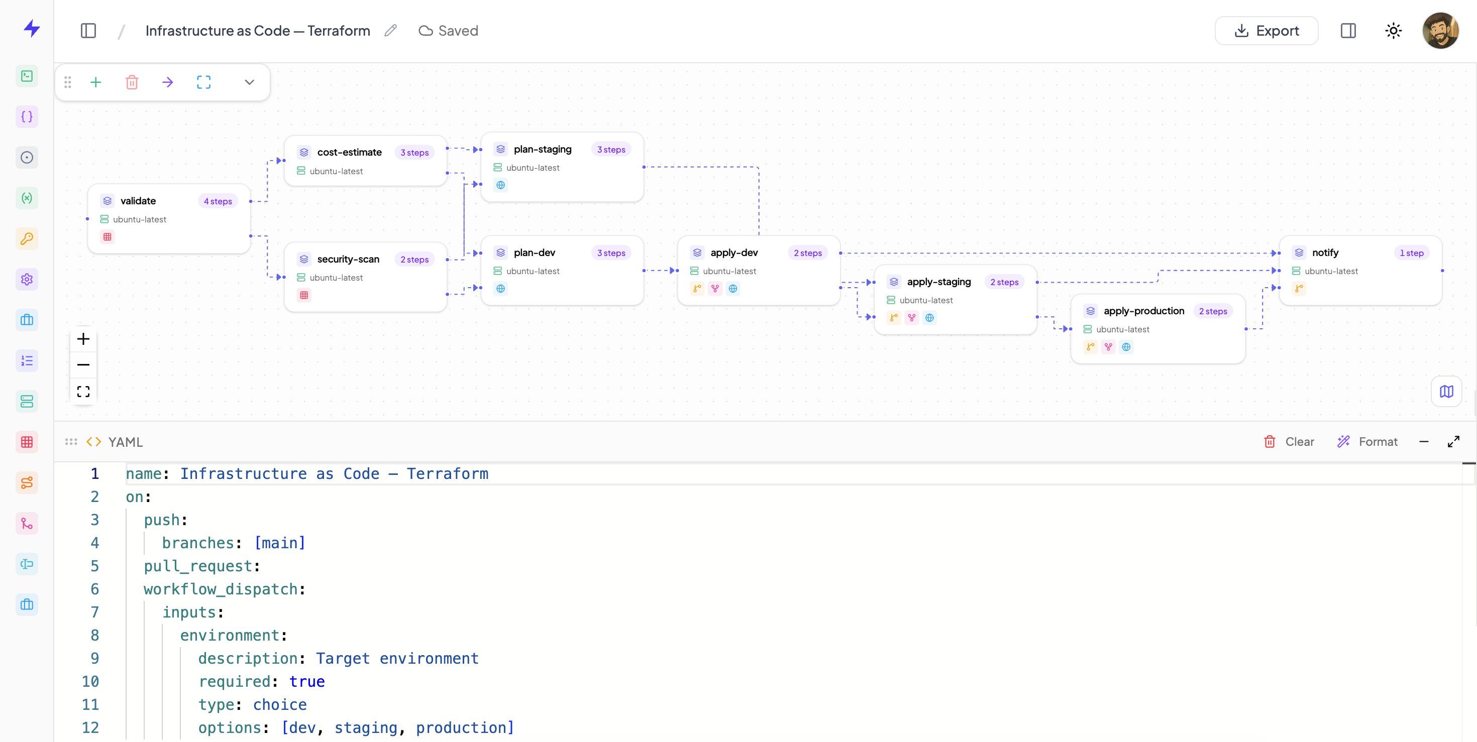1477x742 pixels.
Task: Toggle the left sidebar panel
Action: [88, 31]
